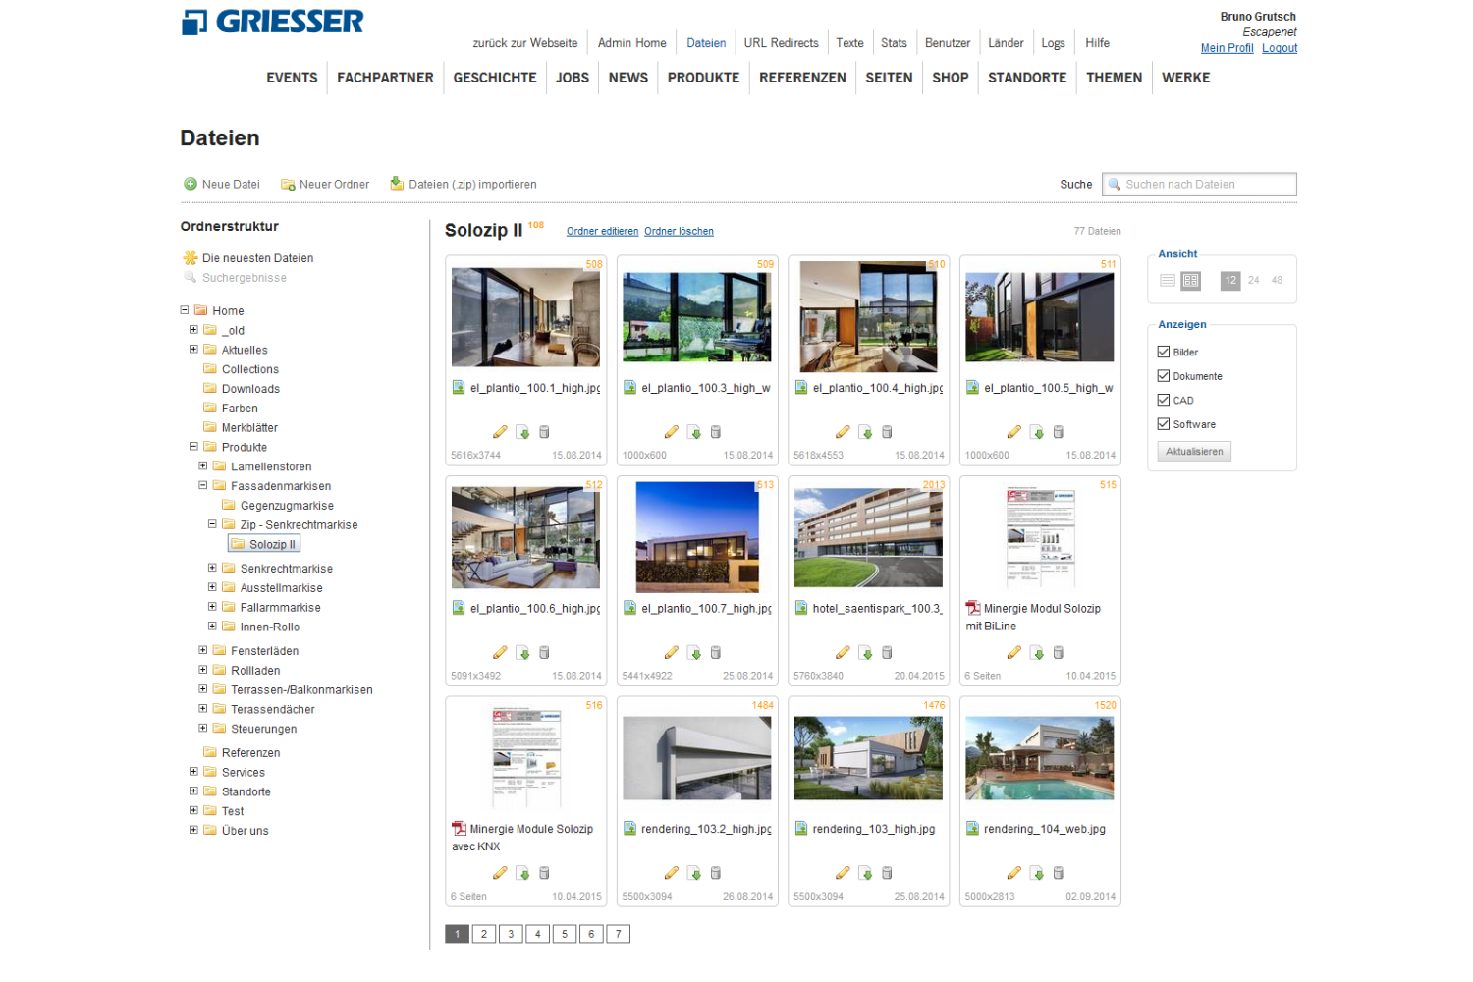Image resolution: width=1473 pixels, height=982 pixels.
Task: Collapse the Fassadenmarkisen folder tree node
Action: click(x=203, y=485)
